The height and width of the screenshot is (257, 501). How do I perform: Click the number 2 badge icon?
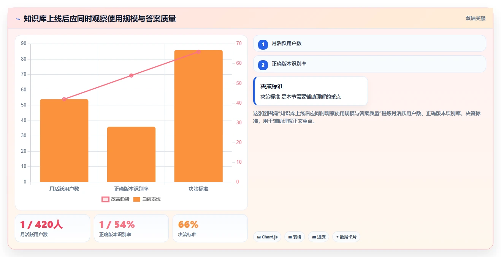263,65
